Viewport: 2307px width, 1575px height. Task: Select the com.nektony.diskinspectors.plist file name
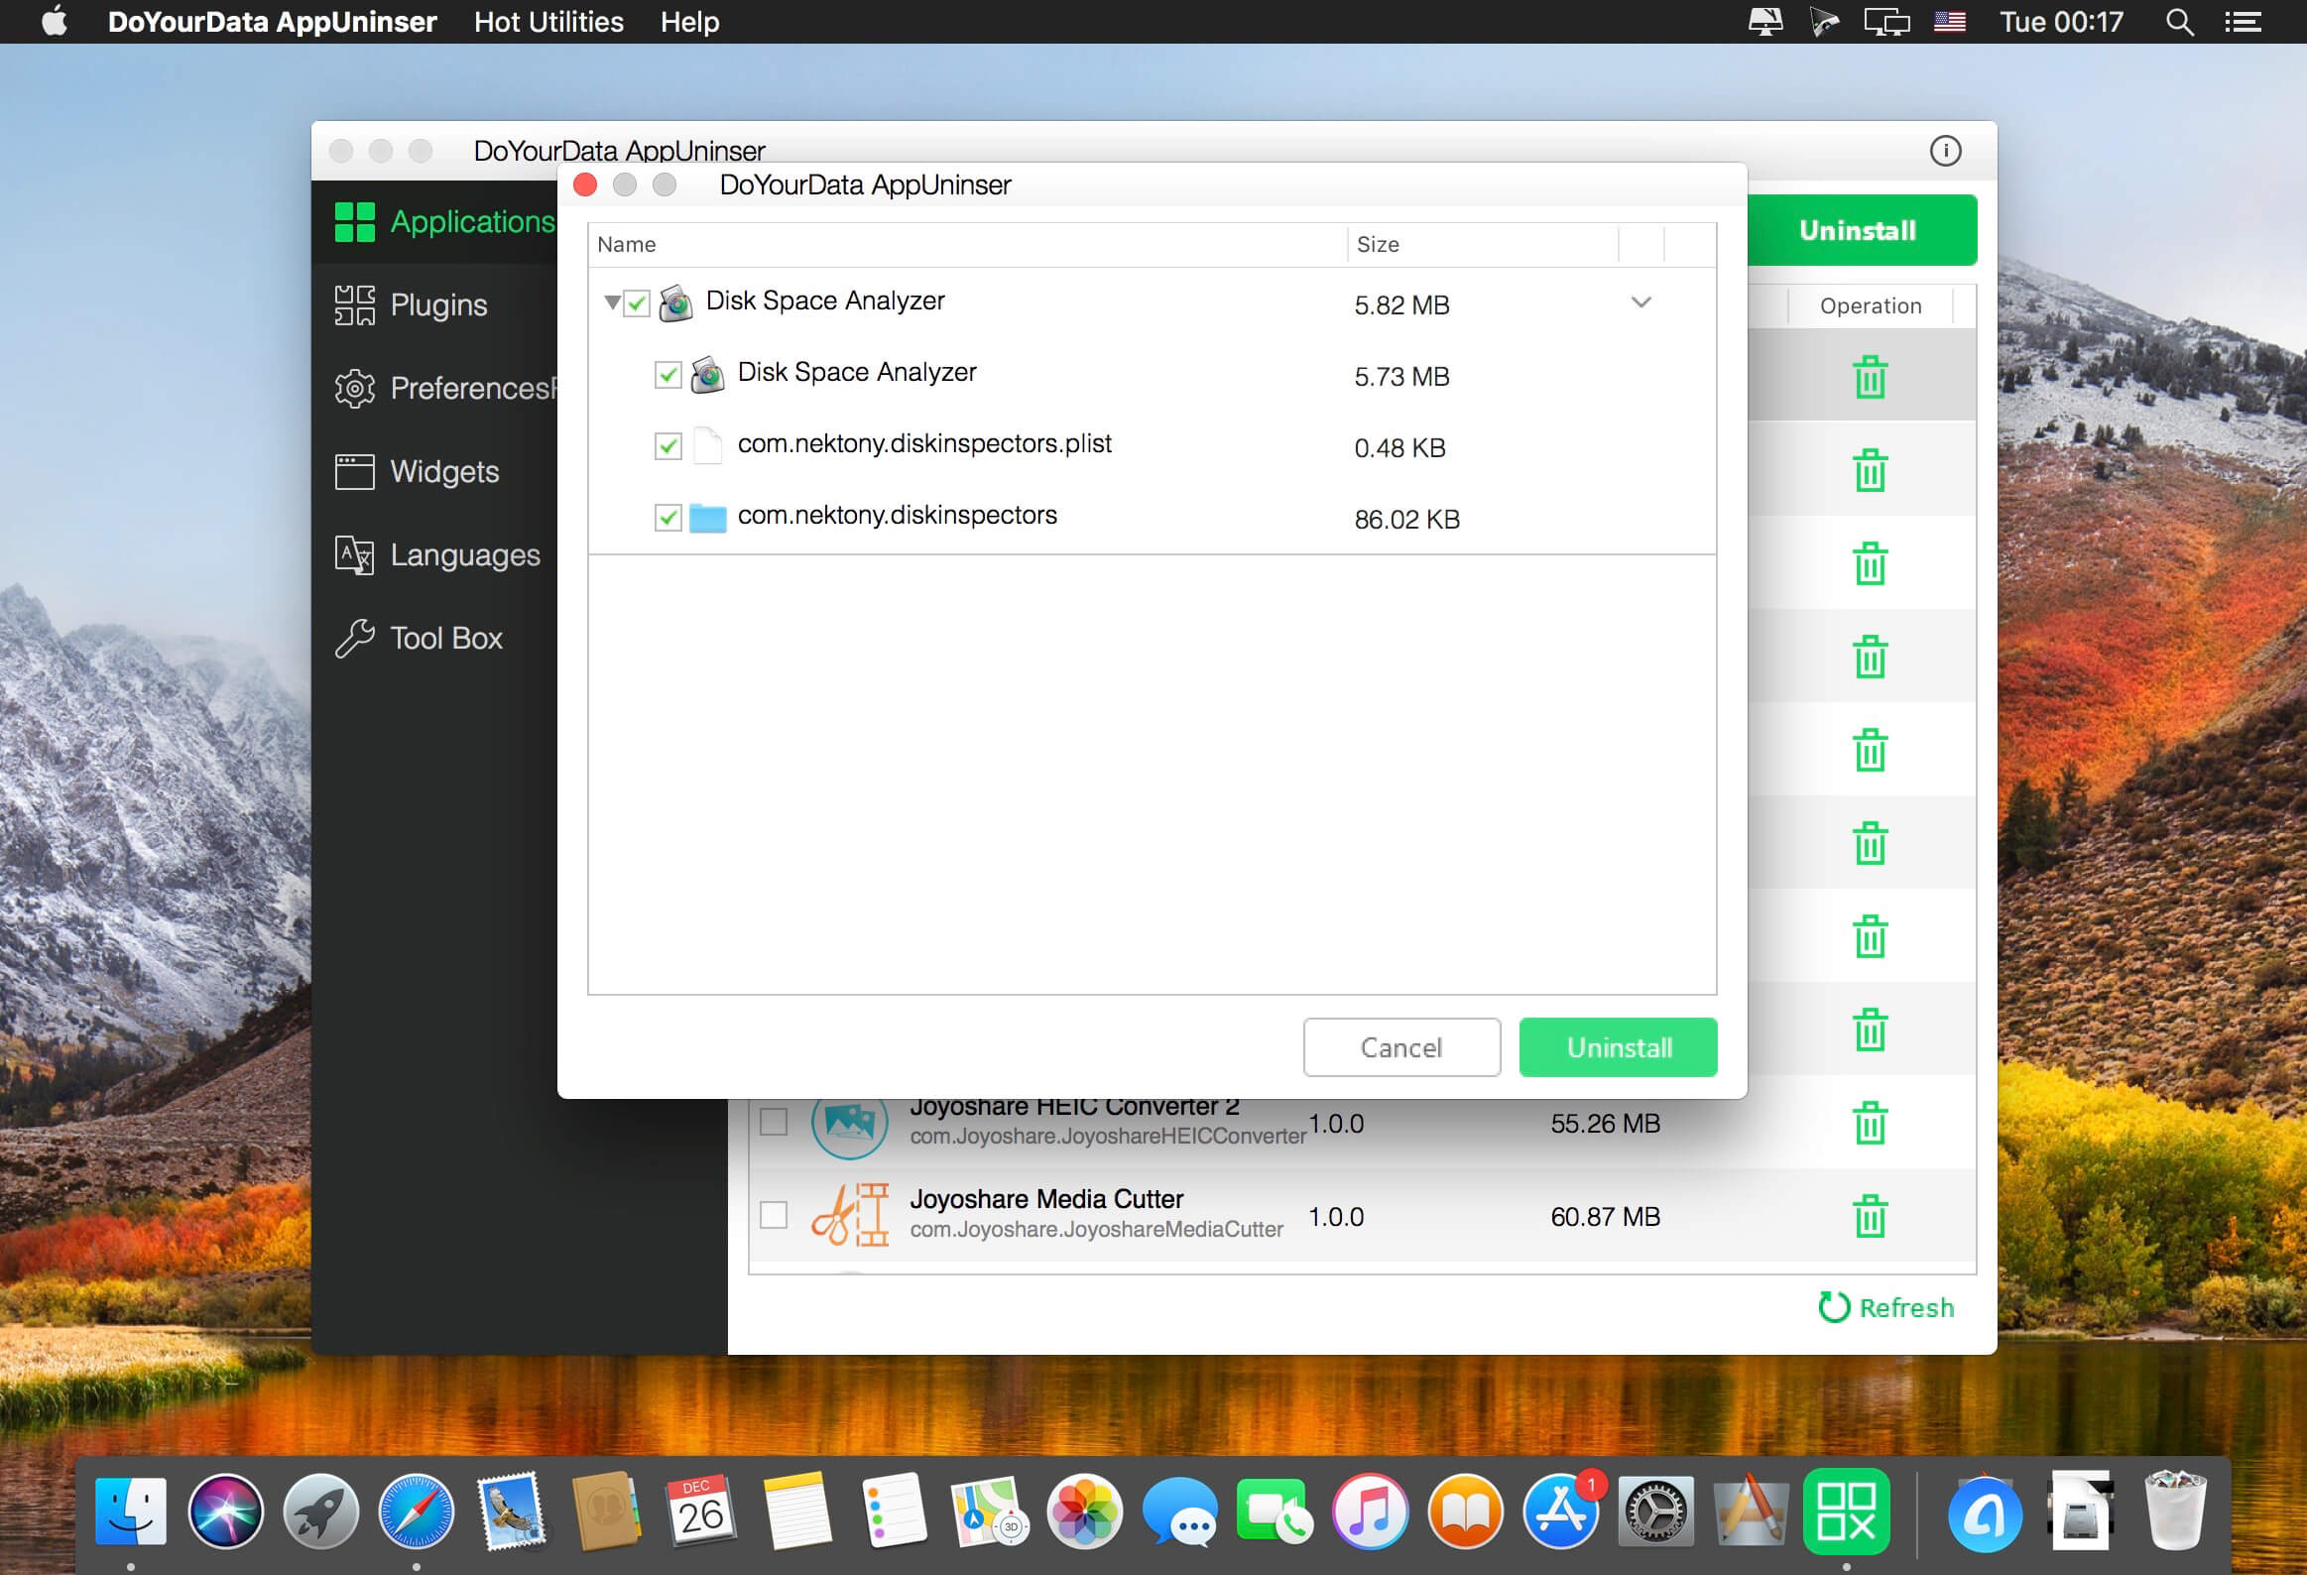point(924,443)
